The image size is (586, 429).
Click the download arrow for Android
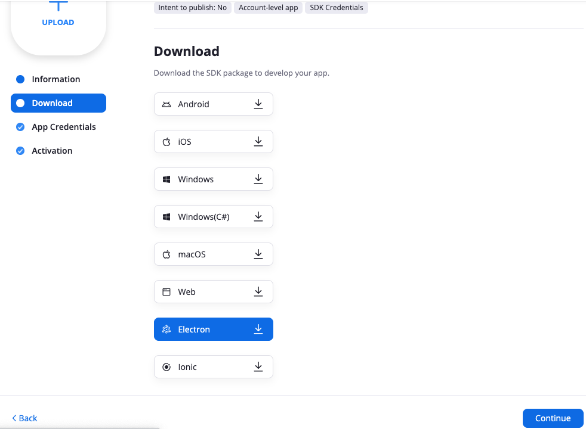[258, 104]
